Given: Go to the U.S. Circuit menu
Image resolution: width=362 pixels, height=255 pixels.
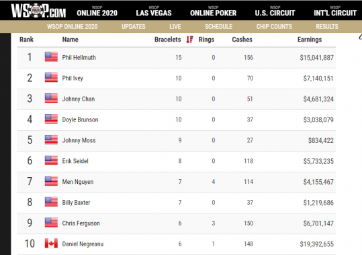Looking at the screenshot, I should 275,11.
